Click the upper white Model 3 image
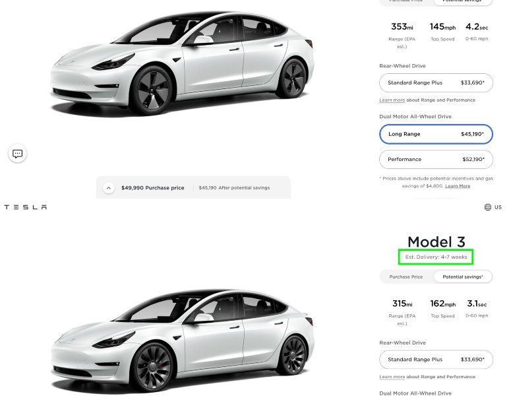This screenshot has width=509, height=396. click(182, 63)
